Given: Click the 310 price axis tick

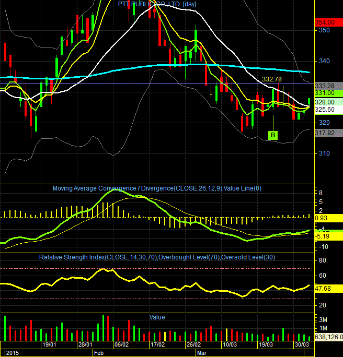Looking at the screenshot, I should click(324, 153).
